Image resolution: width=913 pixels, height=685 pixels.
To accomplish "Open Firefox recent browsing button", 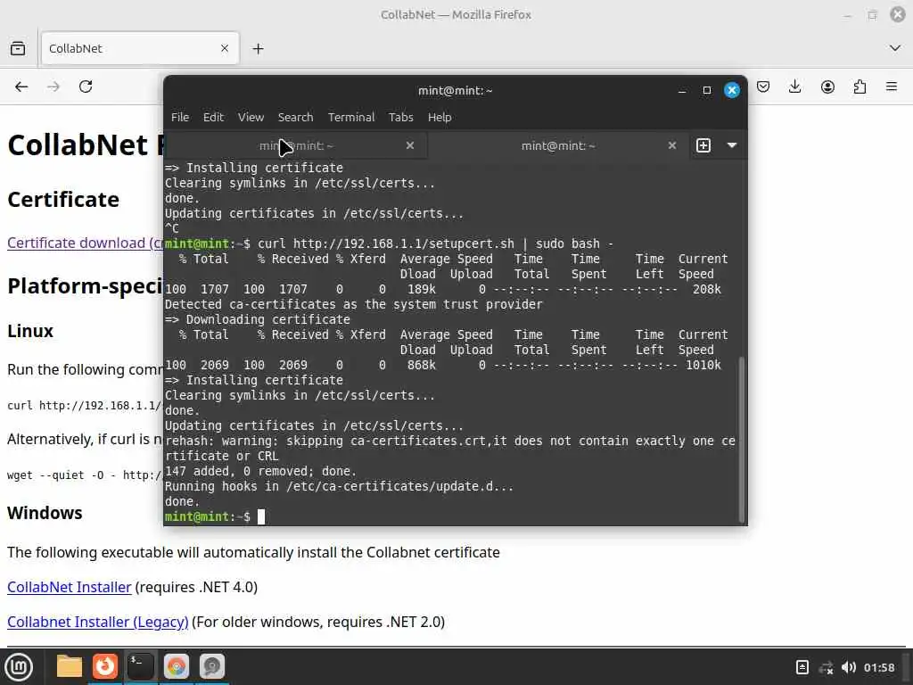I will pos(18,48).
